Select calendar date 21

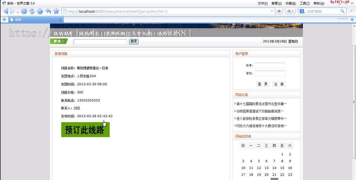point(274,175)
